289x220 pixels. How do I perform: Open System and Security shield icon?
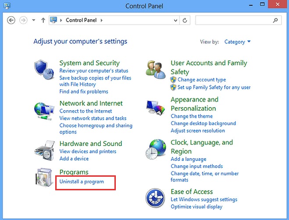pos(44,70)
